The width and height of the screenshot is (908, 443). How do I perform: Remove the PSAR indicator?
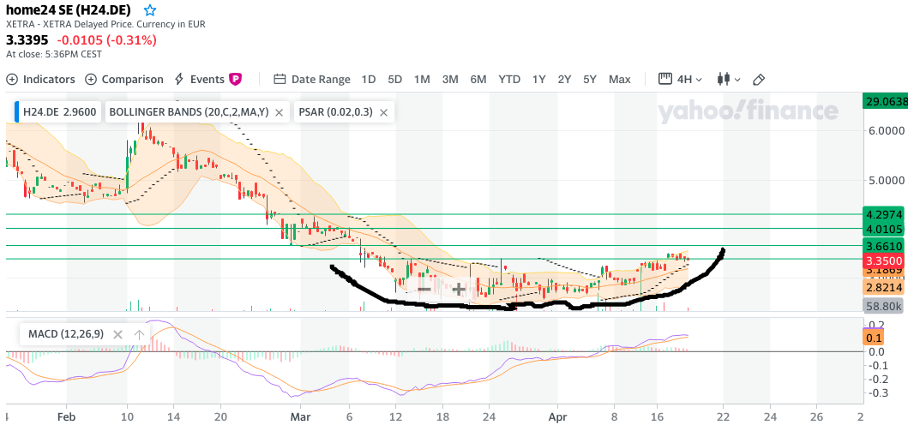(x=383, y=112)
